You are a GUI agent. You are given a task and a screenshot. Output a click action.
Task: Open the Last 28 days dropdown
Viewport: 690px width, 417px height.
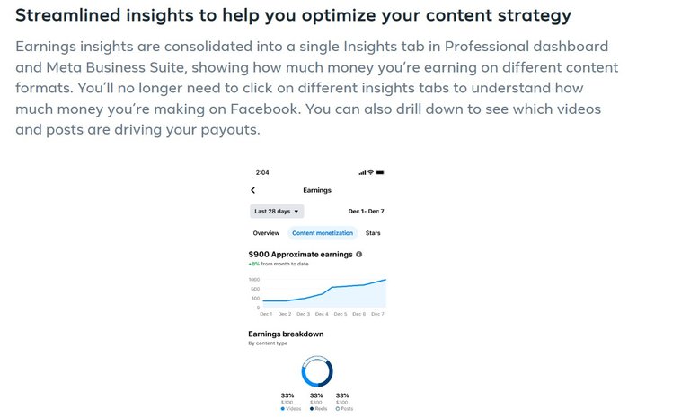[x=277, y=212]
